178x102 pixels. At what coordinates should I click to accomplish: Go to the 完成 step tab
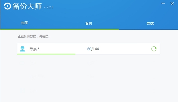150,23
